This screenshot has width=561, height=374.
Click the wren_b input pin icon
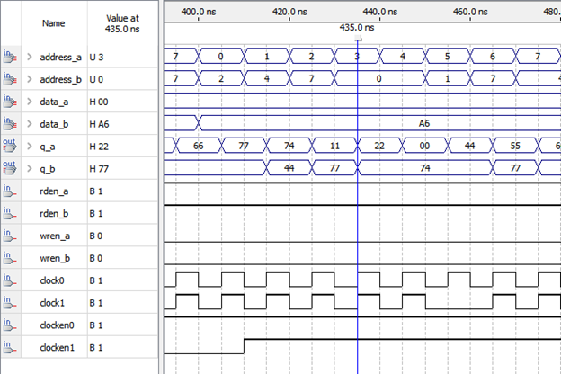(x=11, y=258)
